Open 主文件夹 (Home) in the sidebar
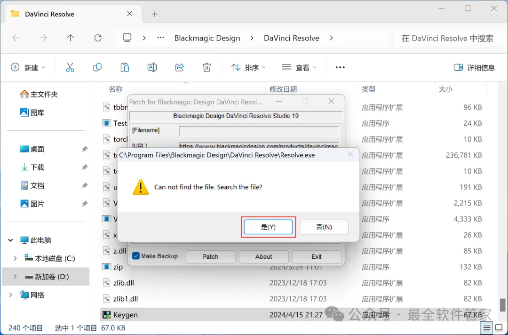Viewport: 508px width, 335px height. (x=39, y=94)
